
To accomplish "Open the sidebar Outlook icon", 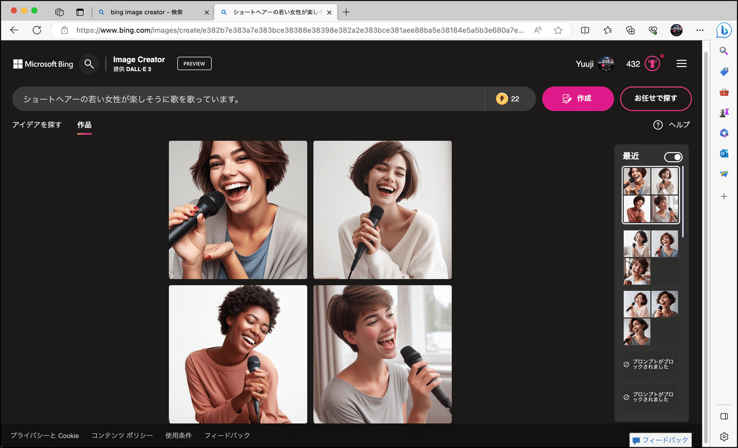I will pos(724,153).
